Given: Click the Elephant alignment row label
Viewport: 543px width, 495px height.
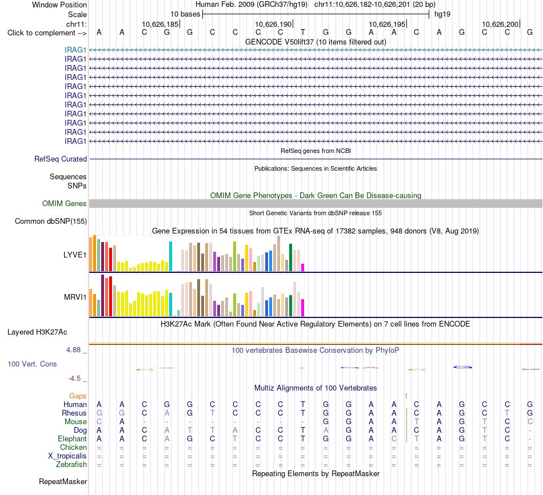Looking at the screenshot, I should pyautogui.click(x=72, y=438).
